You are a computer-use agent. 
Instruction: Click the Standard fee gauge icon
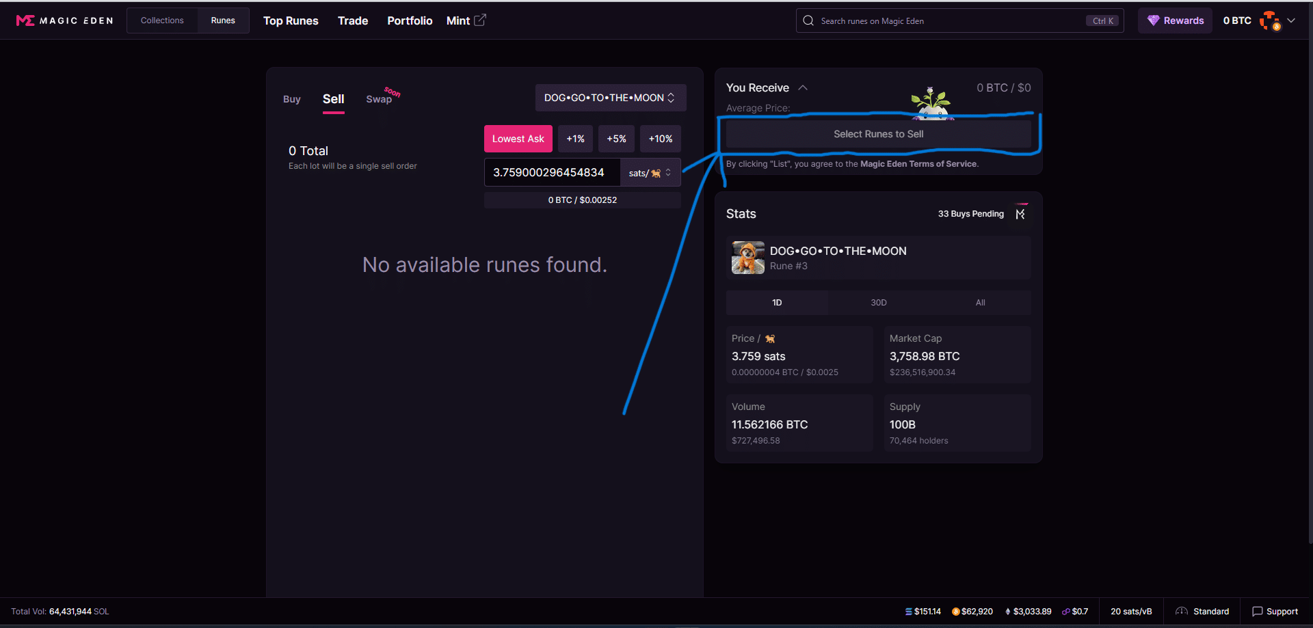[x=1181, y=612]
